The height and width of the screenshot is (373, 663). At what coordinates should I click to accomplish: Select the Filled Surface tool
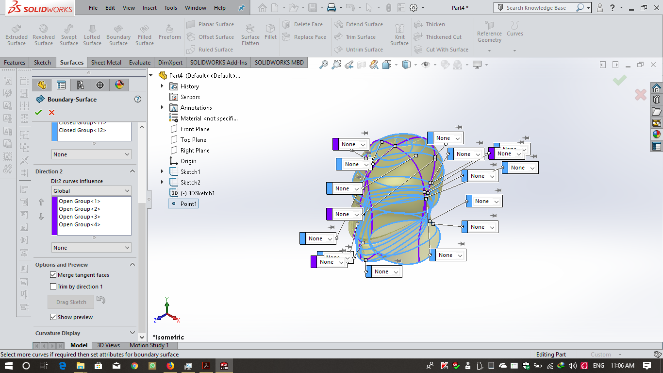(145, 35)
